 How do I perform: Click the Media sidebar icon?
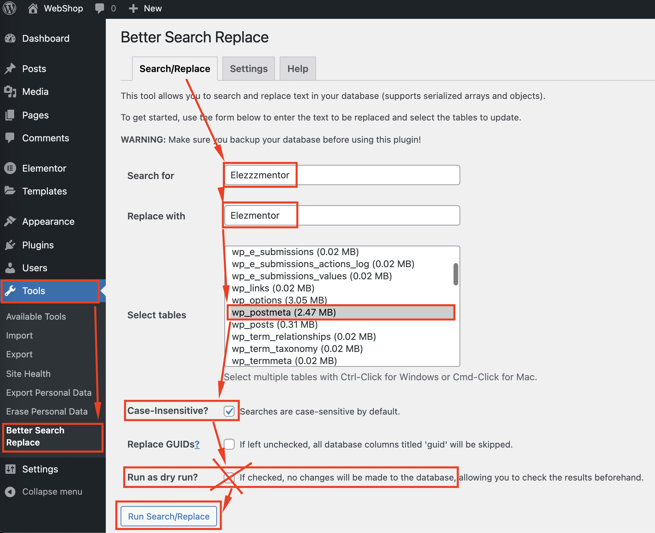(10, 92)
